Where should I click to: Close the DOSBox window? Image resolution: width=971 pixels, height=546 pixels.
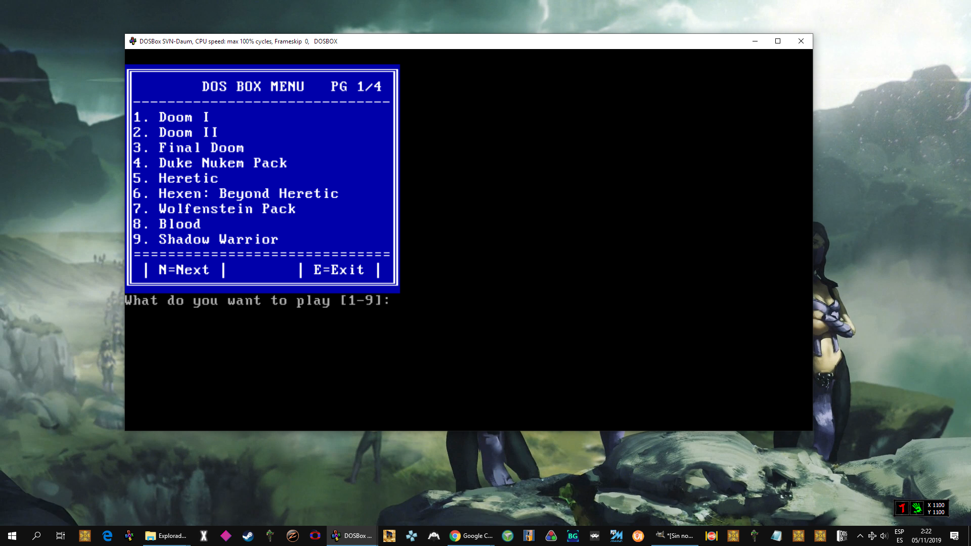801,41
